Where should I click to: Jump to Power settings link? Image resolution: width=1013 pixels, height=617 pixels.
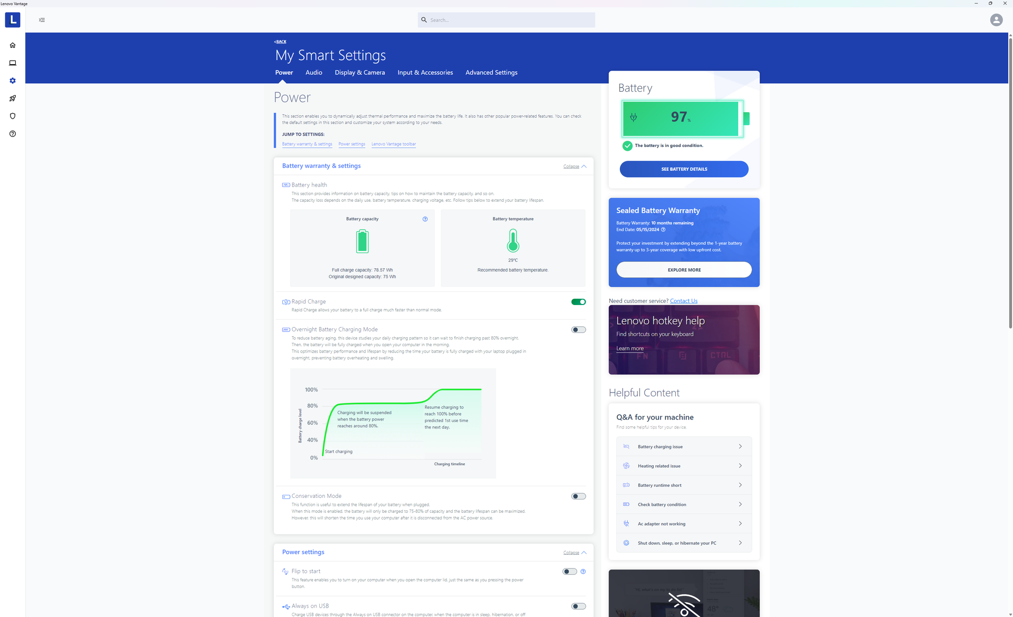pyautogui.click(x=352, y=144)
